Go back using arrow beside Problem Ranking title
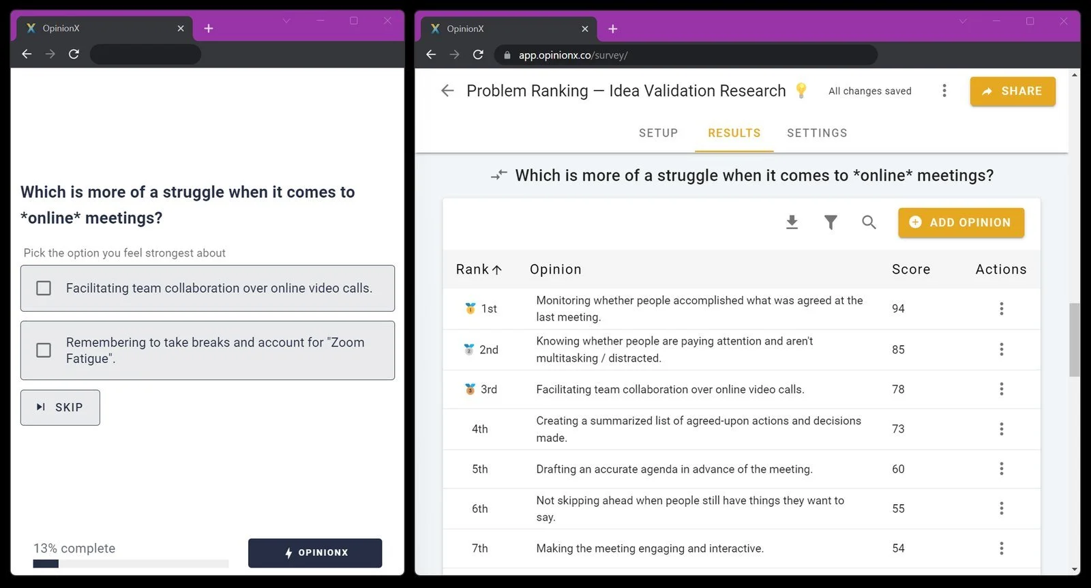The width and height of the screenshot is (1091, 588). pos(447,91)
